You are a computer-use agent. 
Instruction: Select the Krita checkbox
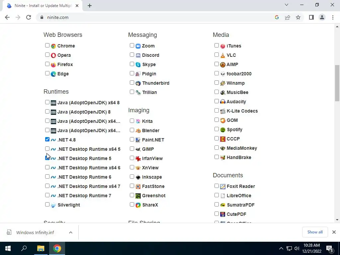[132, 121]
